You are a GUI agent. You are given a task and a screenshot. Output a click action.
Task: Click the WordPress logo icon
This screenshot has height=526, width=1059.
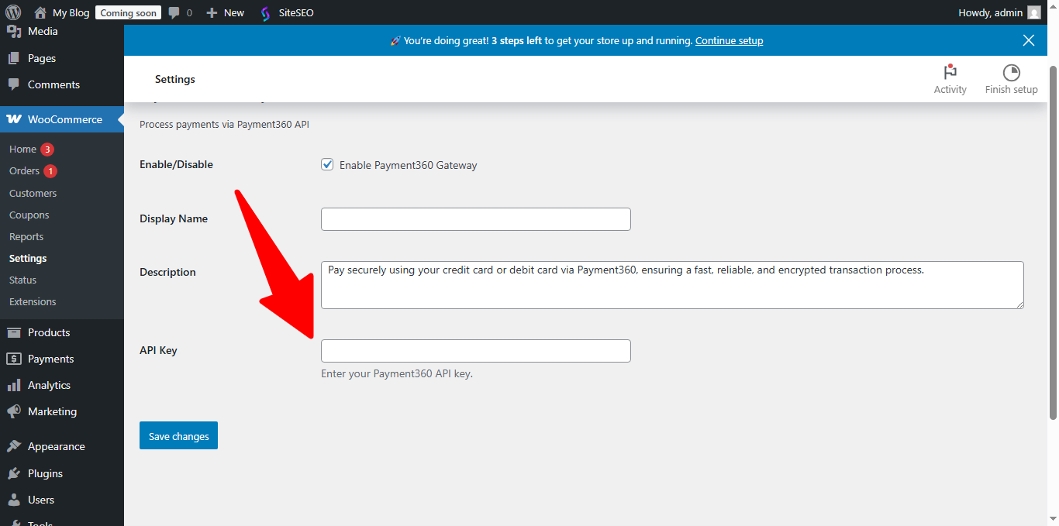(x=12, y=12)
